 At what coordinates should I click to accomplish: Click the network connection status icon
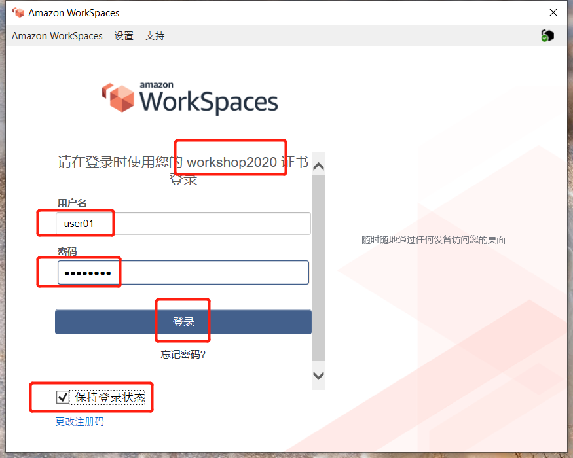547,36
